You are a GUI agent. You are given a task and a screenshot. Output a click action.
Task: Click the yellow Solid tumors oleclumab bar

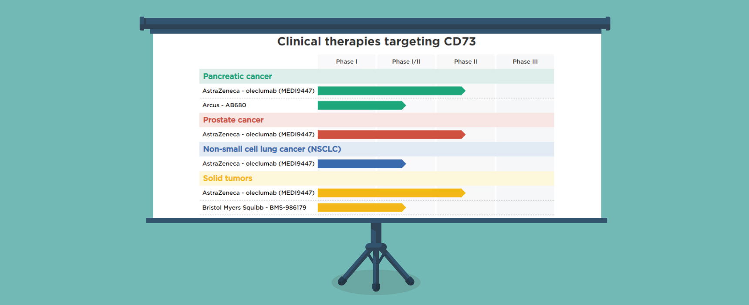(391, 193)
